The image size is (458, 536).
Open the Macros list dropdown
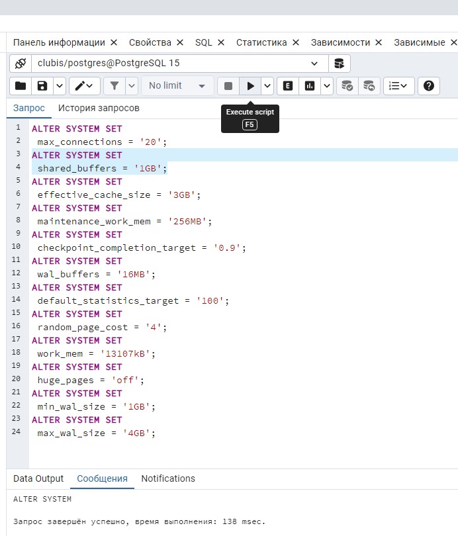398,86
